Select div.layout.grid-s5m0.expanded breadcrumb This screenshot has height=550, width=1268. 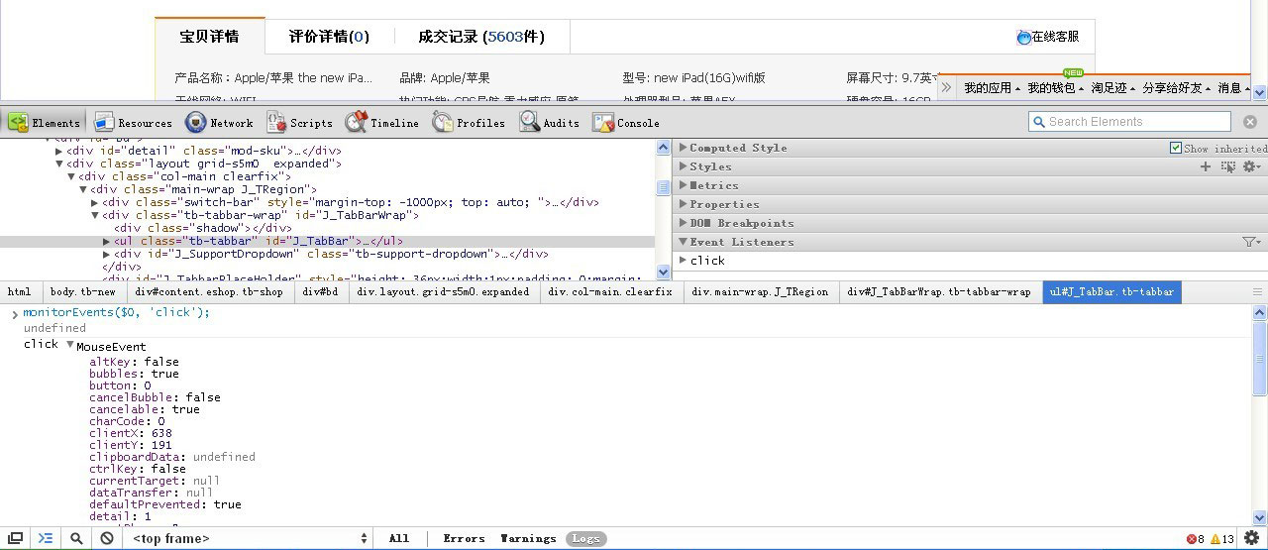pos(443,292)
